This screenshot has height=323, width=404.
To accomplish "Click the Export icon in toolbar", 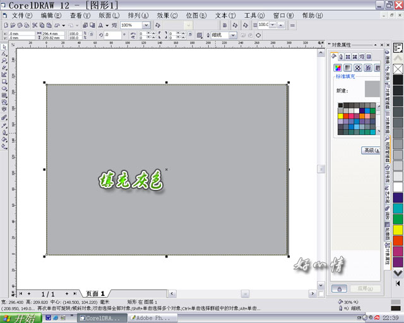I will (92, 25).
